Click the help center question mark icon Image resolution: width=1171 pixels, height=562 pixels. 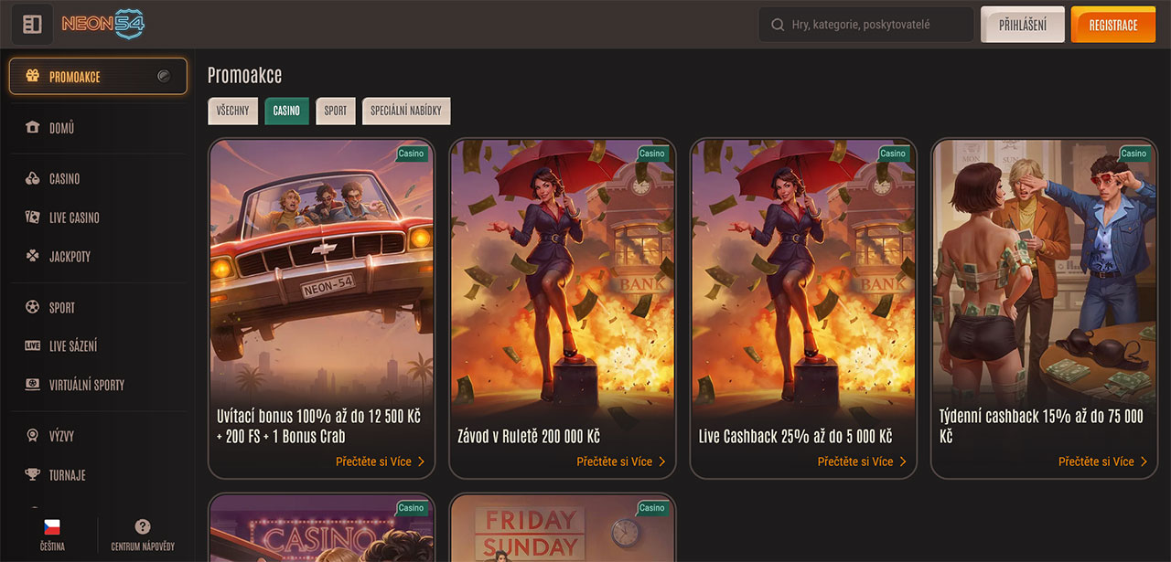142,526
